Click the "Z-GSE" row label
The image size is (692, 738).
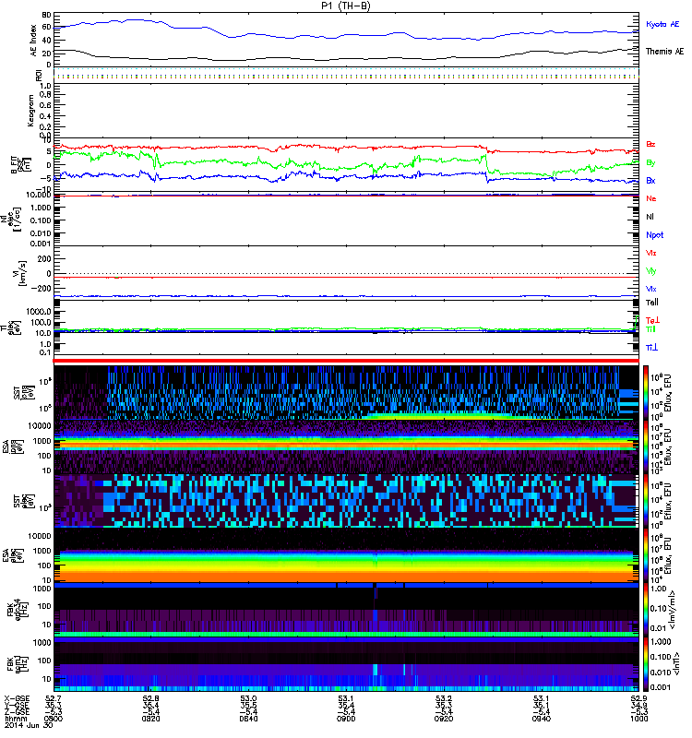coord(17,711)
